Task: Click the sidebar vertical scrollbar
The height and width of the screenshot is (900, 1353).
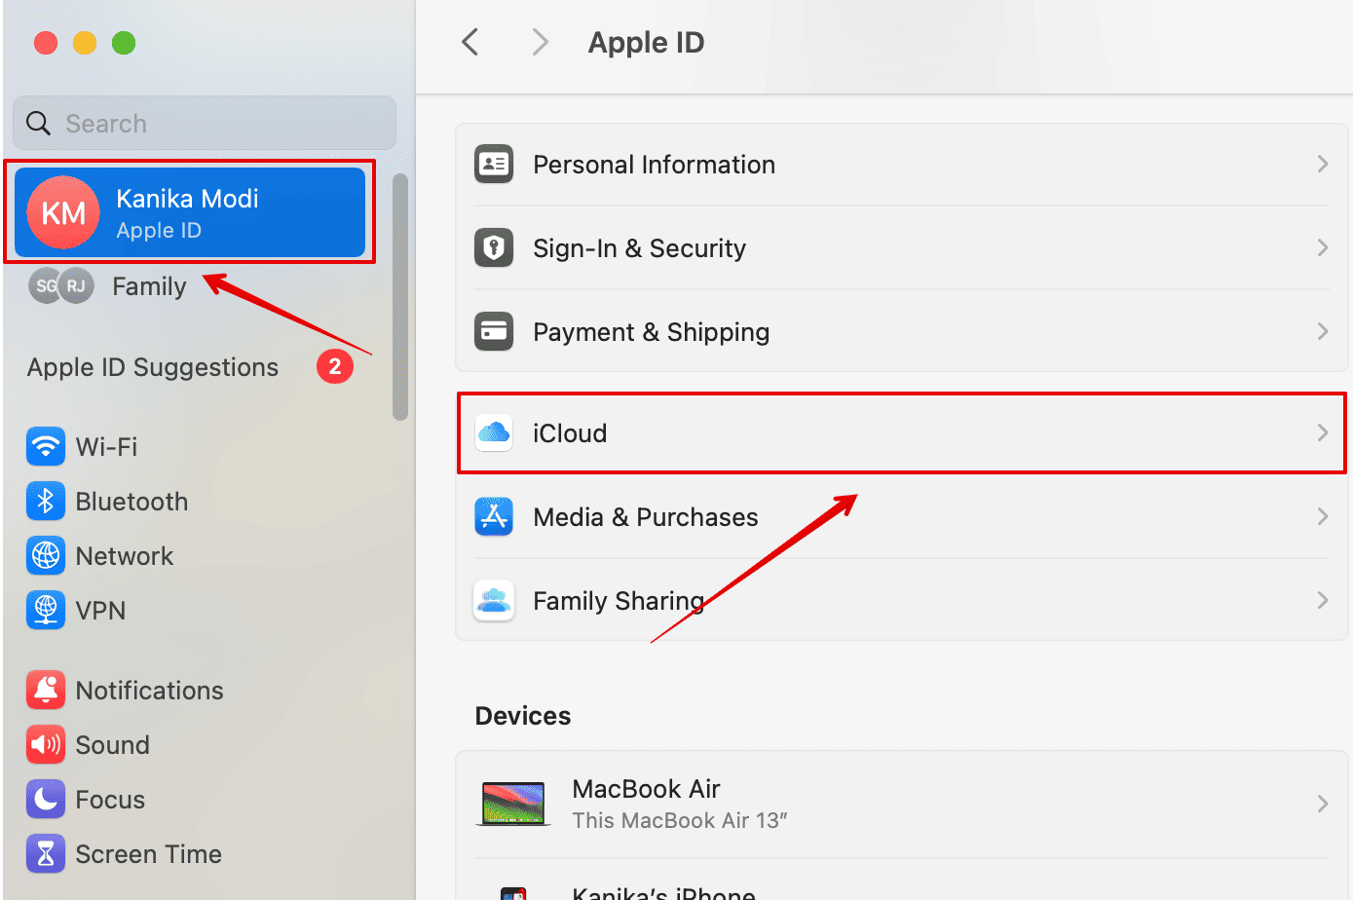Action: 399,297
